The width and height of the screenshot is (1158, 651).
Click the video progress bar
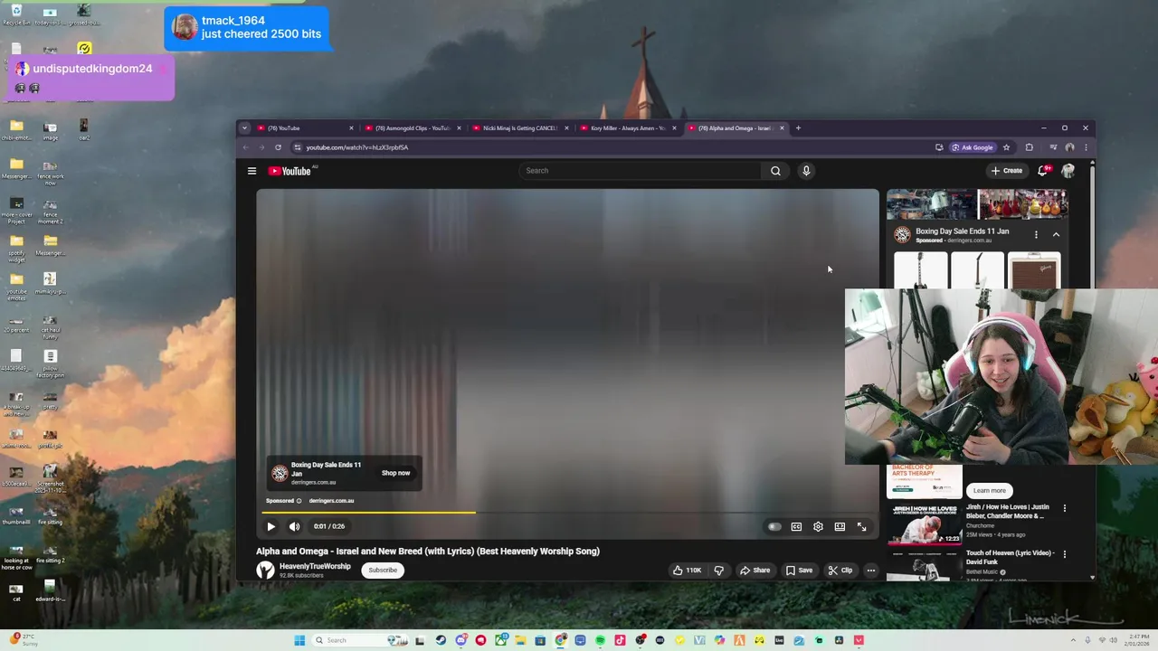pyautogui.click(x=567, y=513)
